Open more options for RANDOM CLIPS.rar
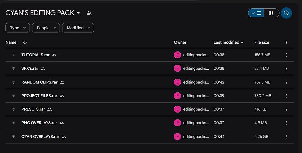This screenshot has width=302, height=153. pos(286,82)
